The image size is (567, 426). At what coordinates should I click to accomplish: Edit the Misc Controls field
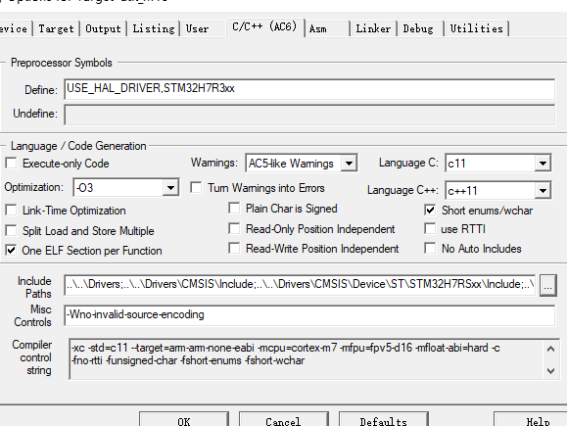pos(309,315)
